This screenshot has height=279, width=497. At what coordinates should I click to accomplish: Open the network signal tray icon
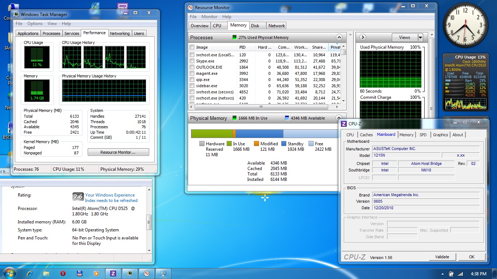460,274
